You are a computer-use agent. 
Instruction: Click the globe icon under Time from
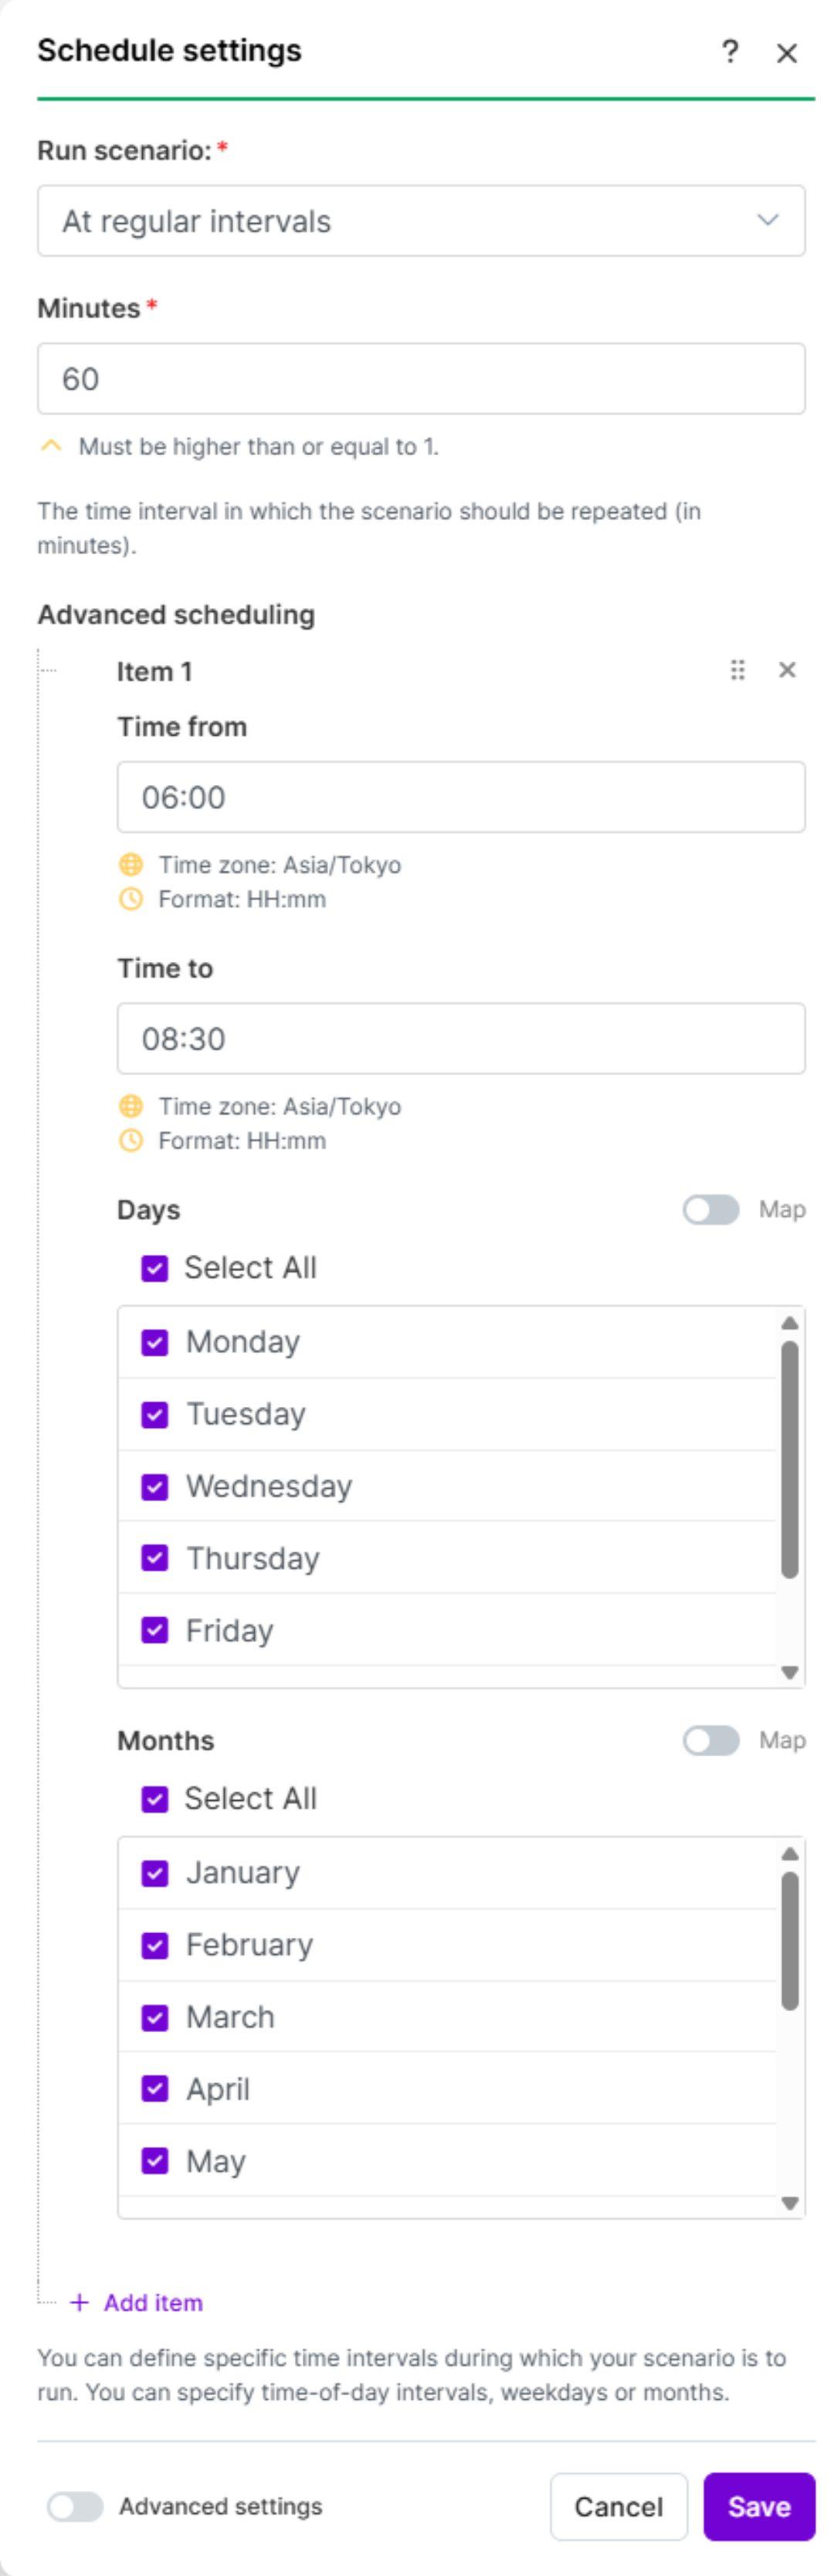click(131, 865)
